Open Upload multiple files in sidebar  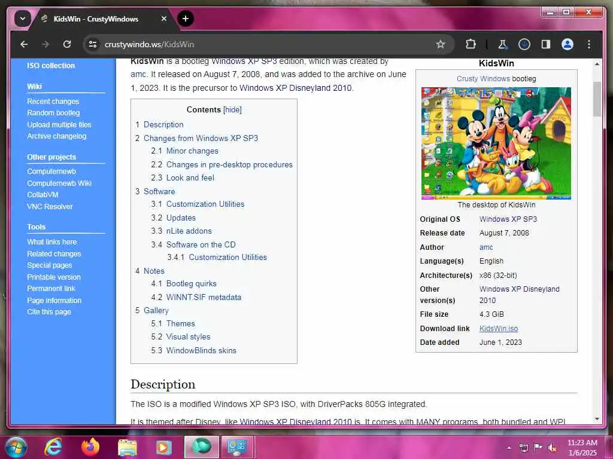click(x=59, y=125)
